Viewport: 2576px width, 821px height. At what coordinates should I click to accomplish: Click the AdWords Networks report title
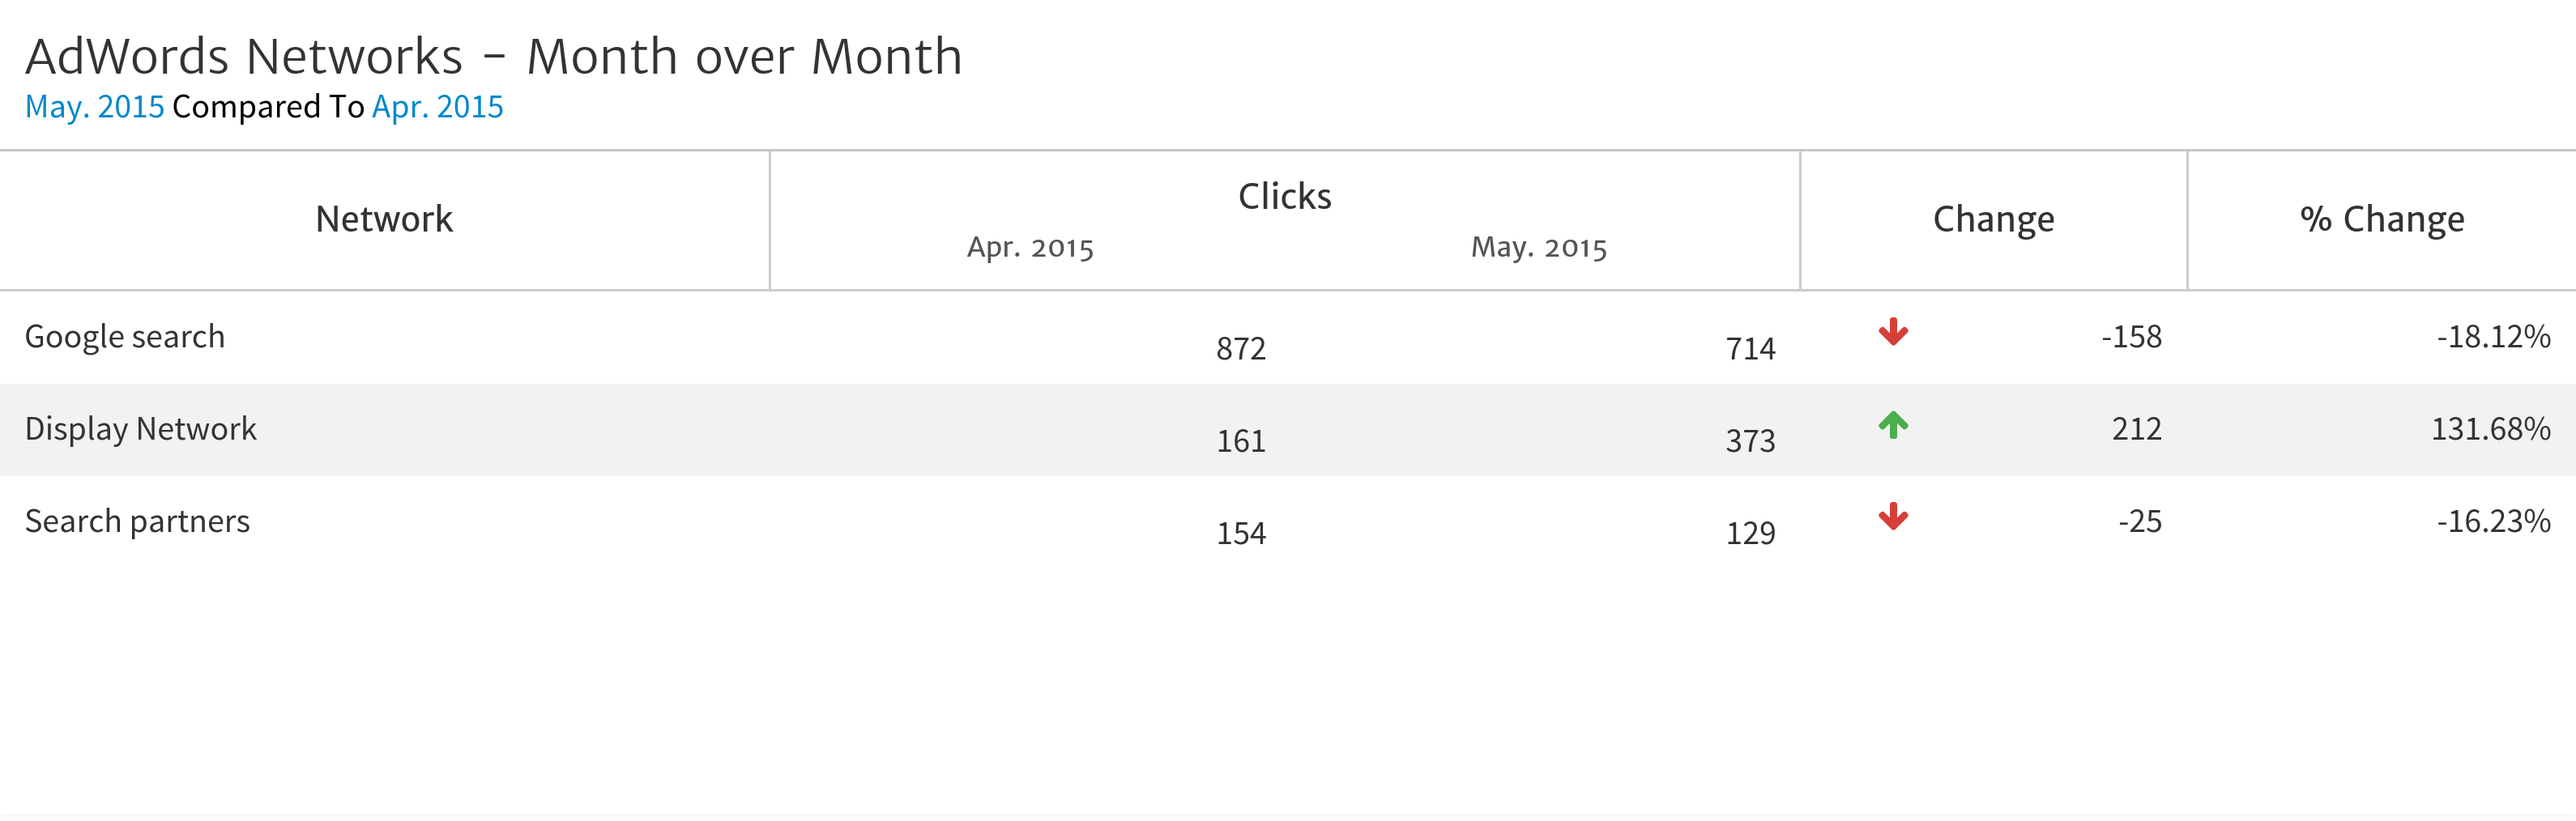[x=493, y=56]
